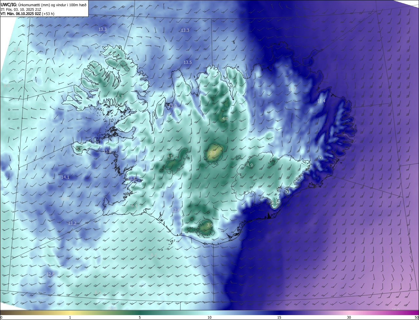The height and width of the screenshot is (320, 419).
Task: Click the 13.2 value label
Action: (72, 223)
